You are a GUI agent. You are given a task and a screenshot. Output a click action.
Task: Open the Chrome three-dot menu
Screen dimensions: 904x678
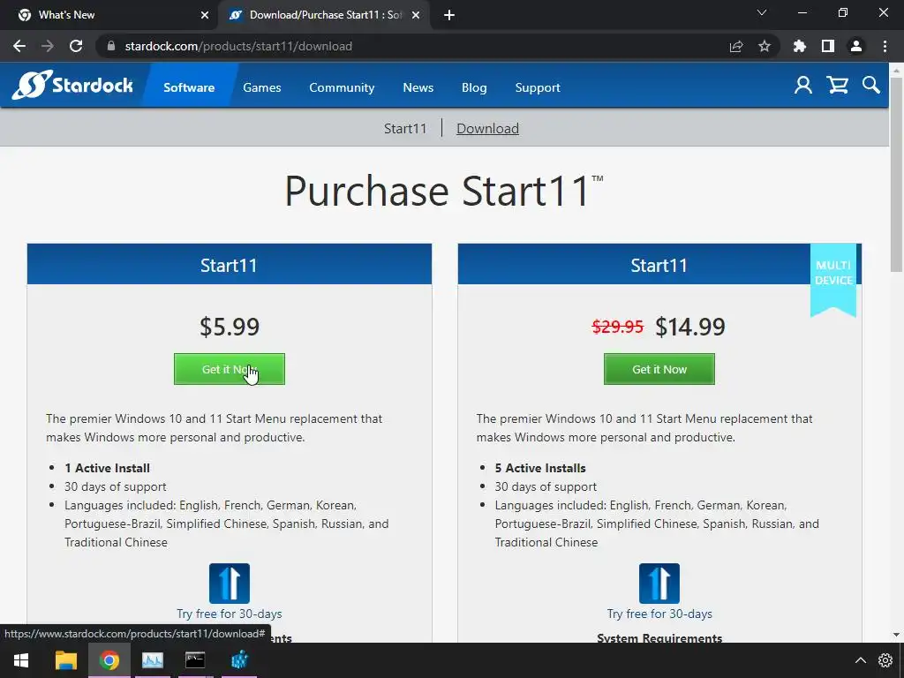tap(885, 46)
